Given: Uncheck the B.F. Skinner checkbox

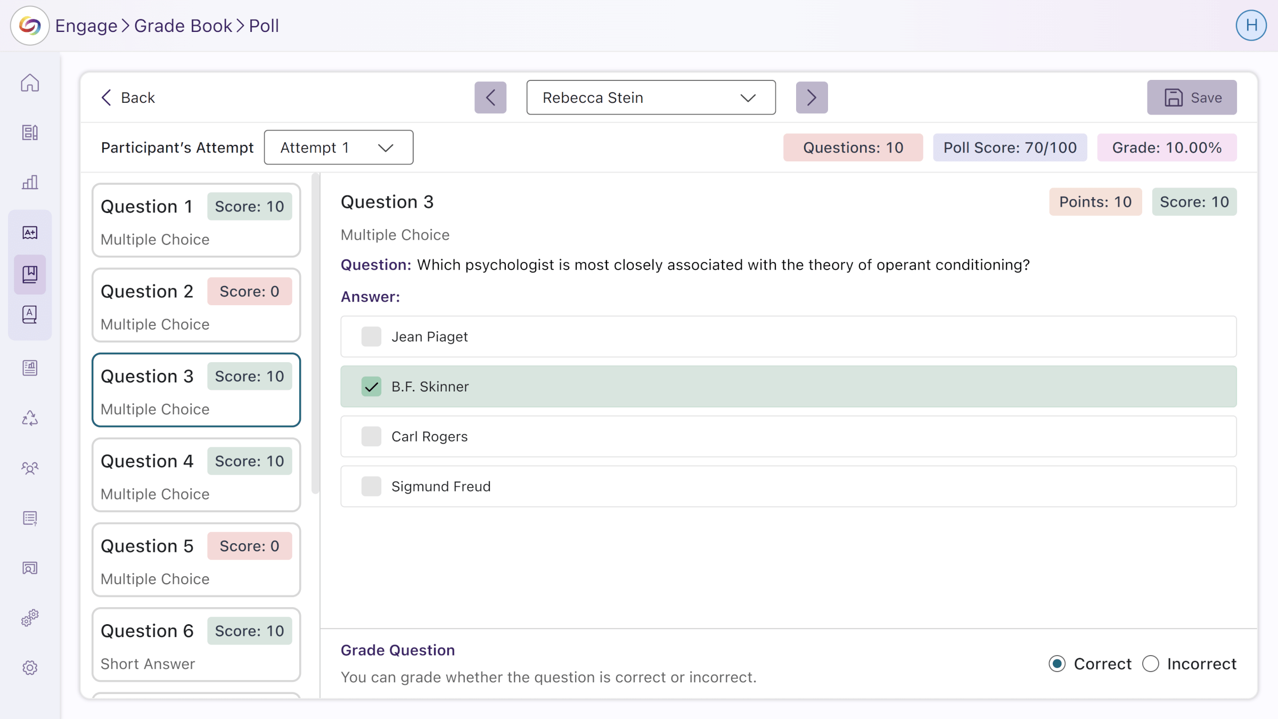Looking at the screenshot, I should pyautogui.click(x=371, y=387).
